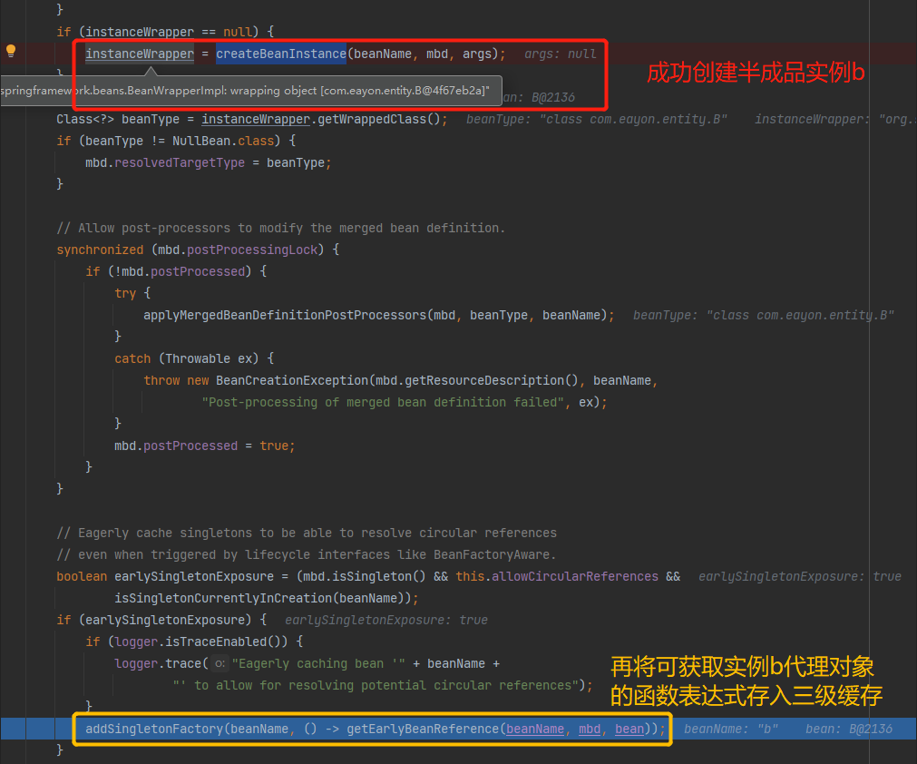Click BeanCreationException constructor name

[292, 380]
